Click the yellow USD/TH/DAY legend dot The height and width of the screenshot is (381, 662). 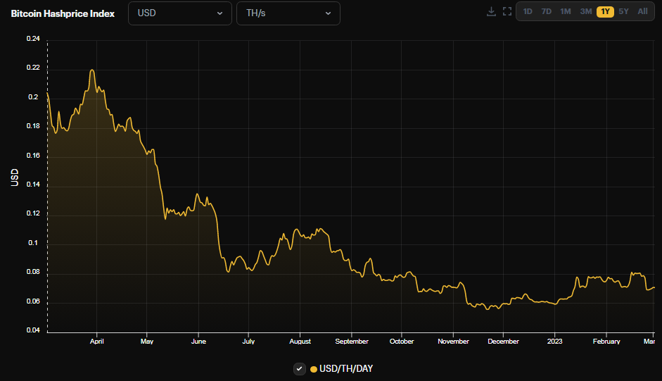click(x=314, y=369)
